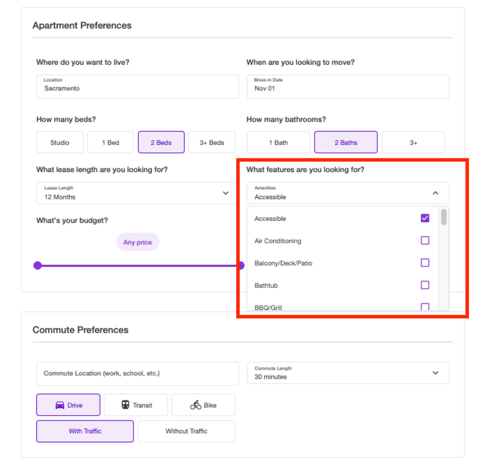This screenshot has width=485, height=471.
Task: Choose With Traffic option
Action: [x=85, y=431]
